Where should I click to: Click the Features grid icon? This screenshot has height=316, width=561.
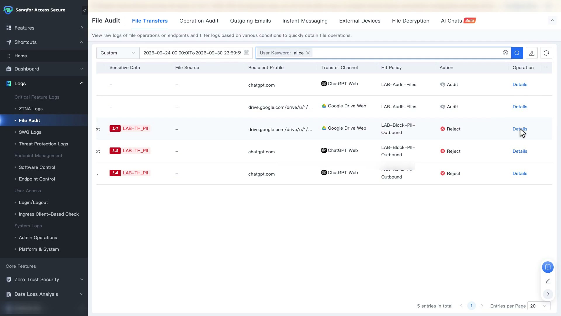(9, 28)
